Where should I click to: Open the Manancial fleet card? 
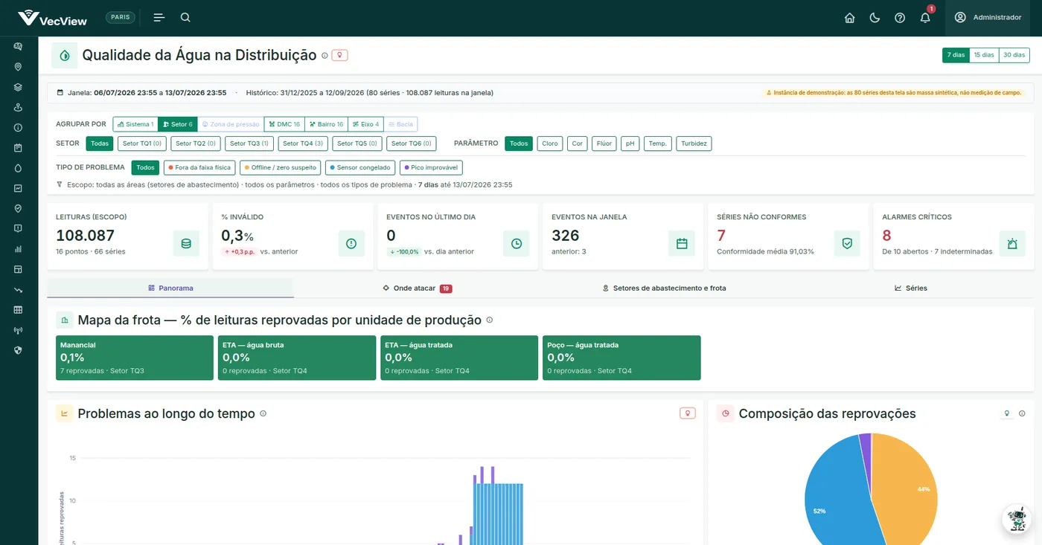(x=135, y=358)
